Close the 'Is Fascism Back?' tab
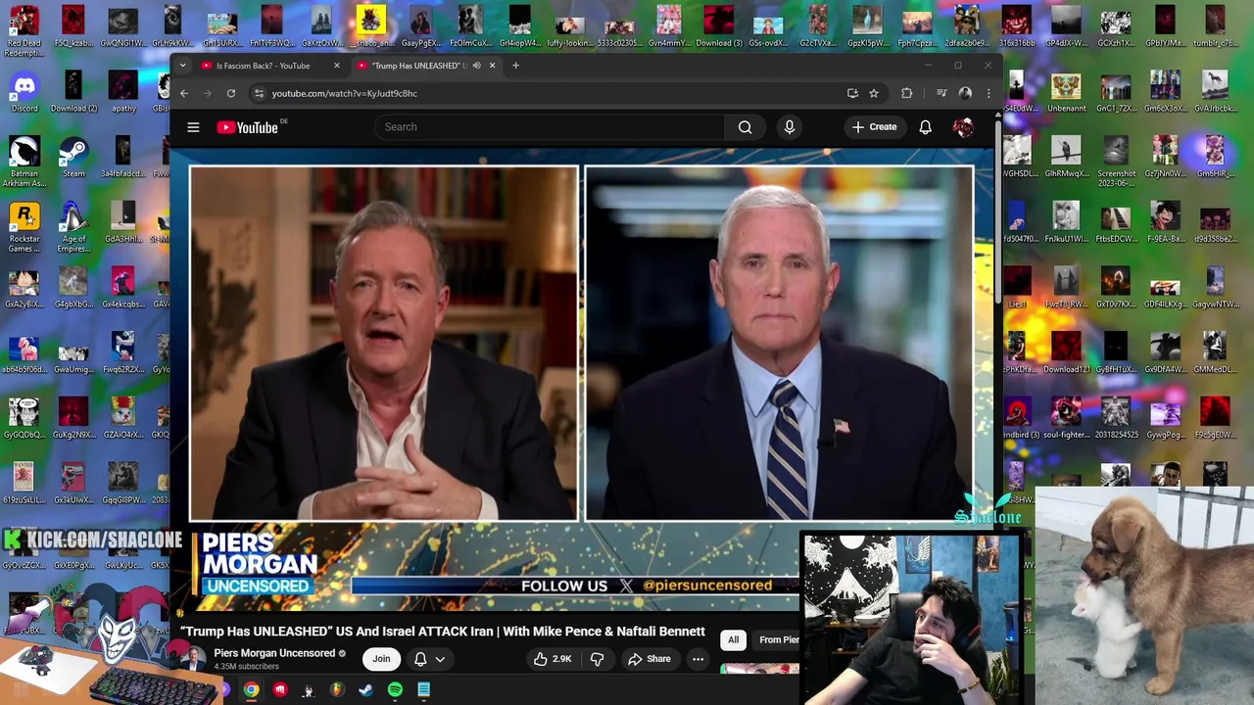Image resolution: width=1254 pixels, height=705 pixels. 336,66
